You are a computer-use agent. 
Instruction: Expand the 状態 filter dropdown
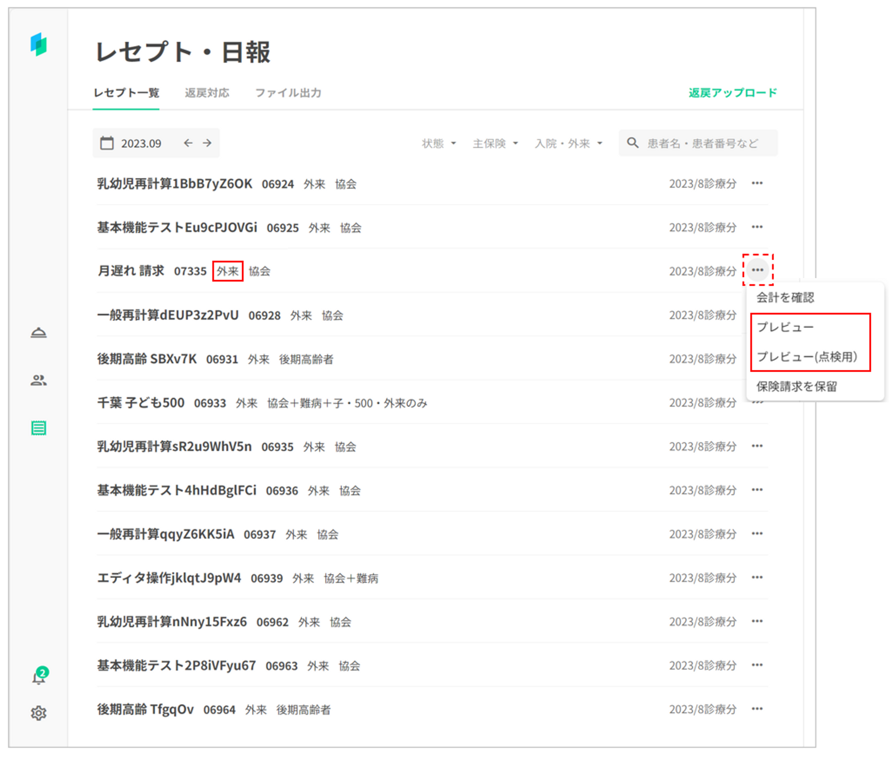[x=439, y=143]
